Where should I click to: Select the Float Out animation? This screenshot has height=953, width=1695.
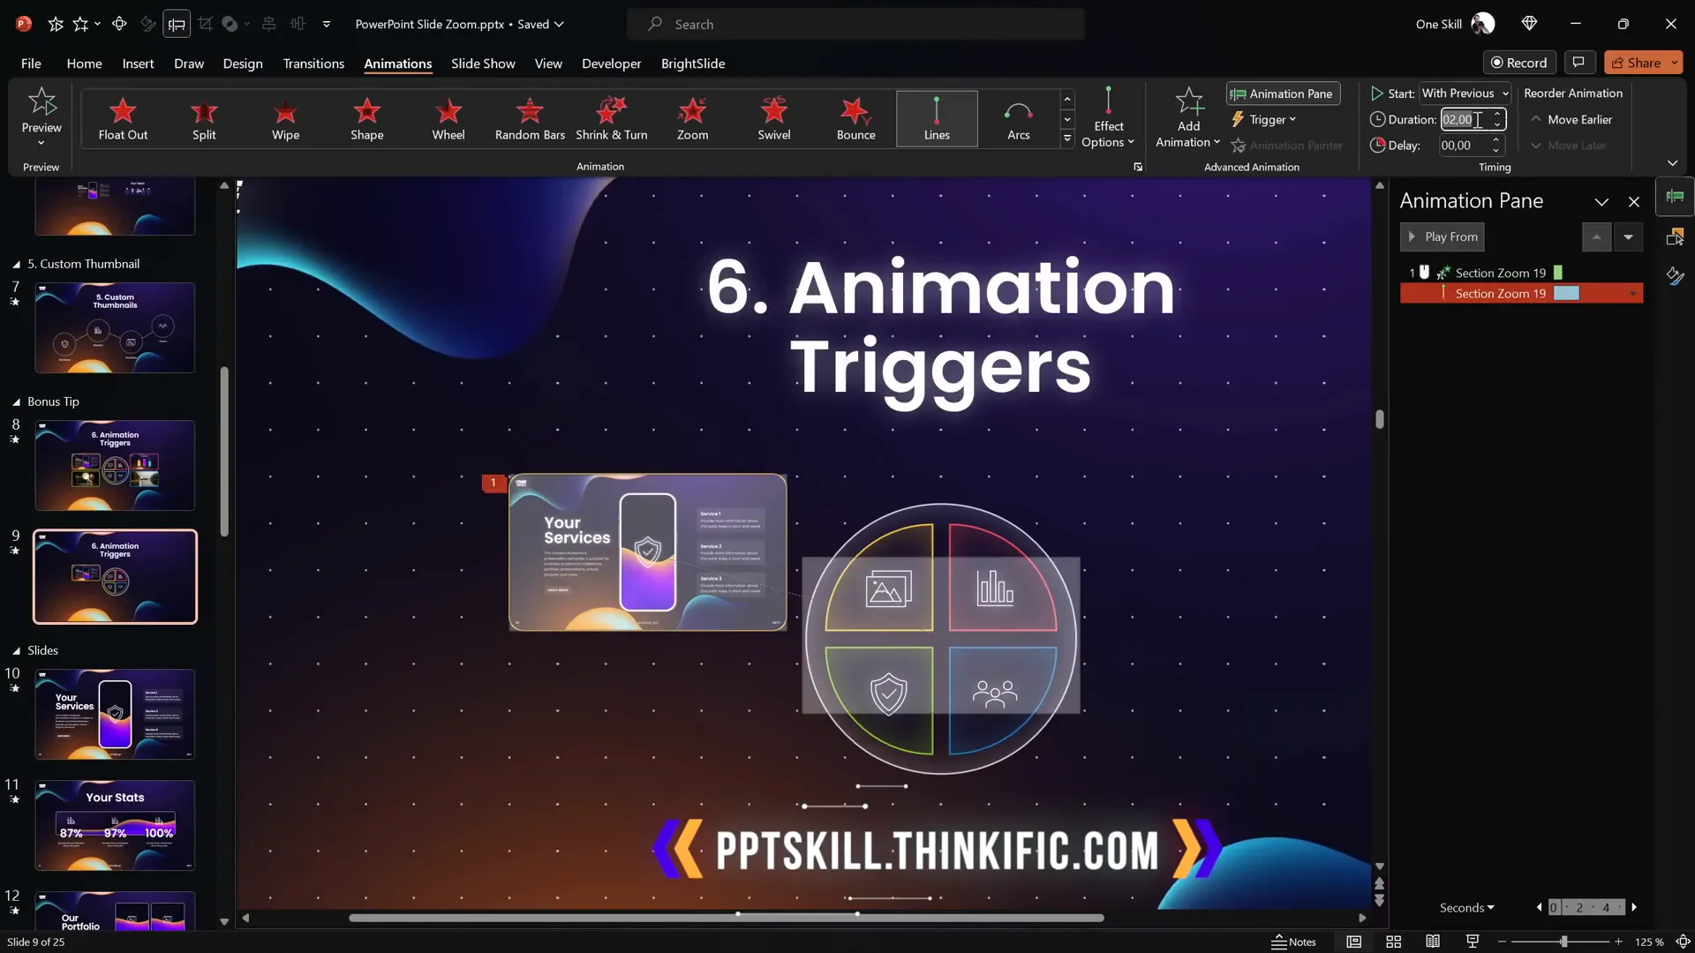tap(123, 118)
